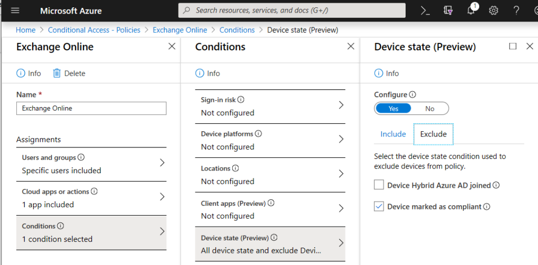
Task: Focus the Search resources, services, and docs box
Action: pos(292,10)
